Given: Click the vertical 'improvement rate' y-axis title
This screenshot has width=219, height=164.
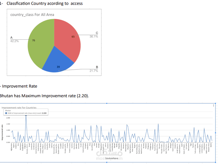Looking at the screenshot, I should (x=2, y=132).
